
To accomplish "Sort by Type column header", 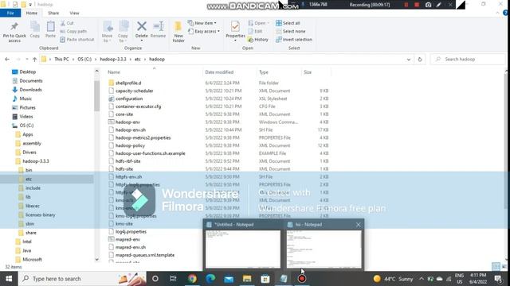I will click(264, 72).
